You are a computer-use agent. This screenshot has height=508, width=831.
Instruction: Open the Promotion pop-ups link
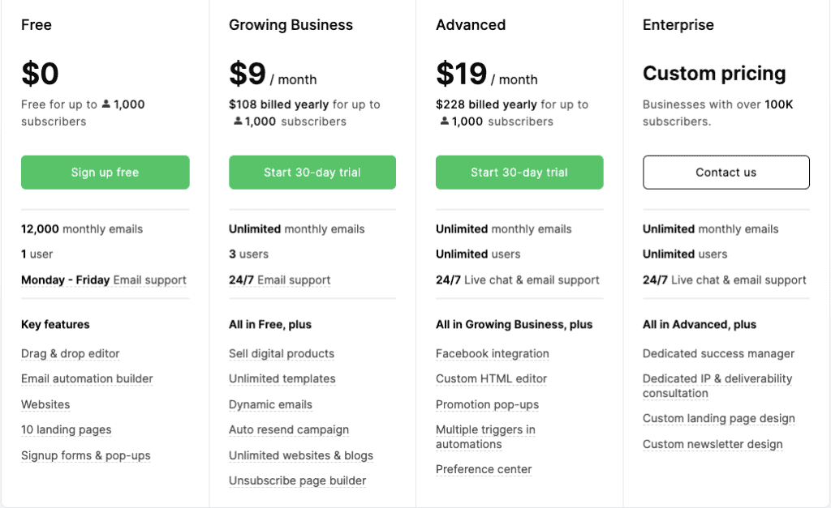(487, 404)
